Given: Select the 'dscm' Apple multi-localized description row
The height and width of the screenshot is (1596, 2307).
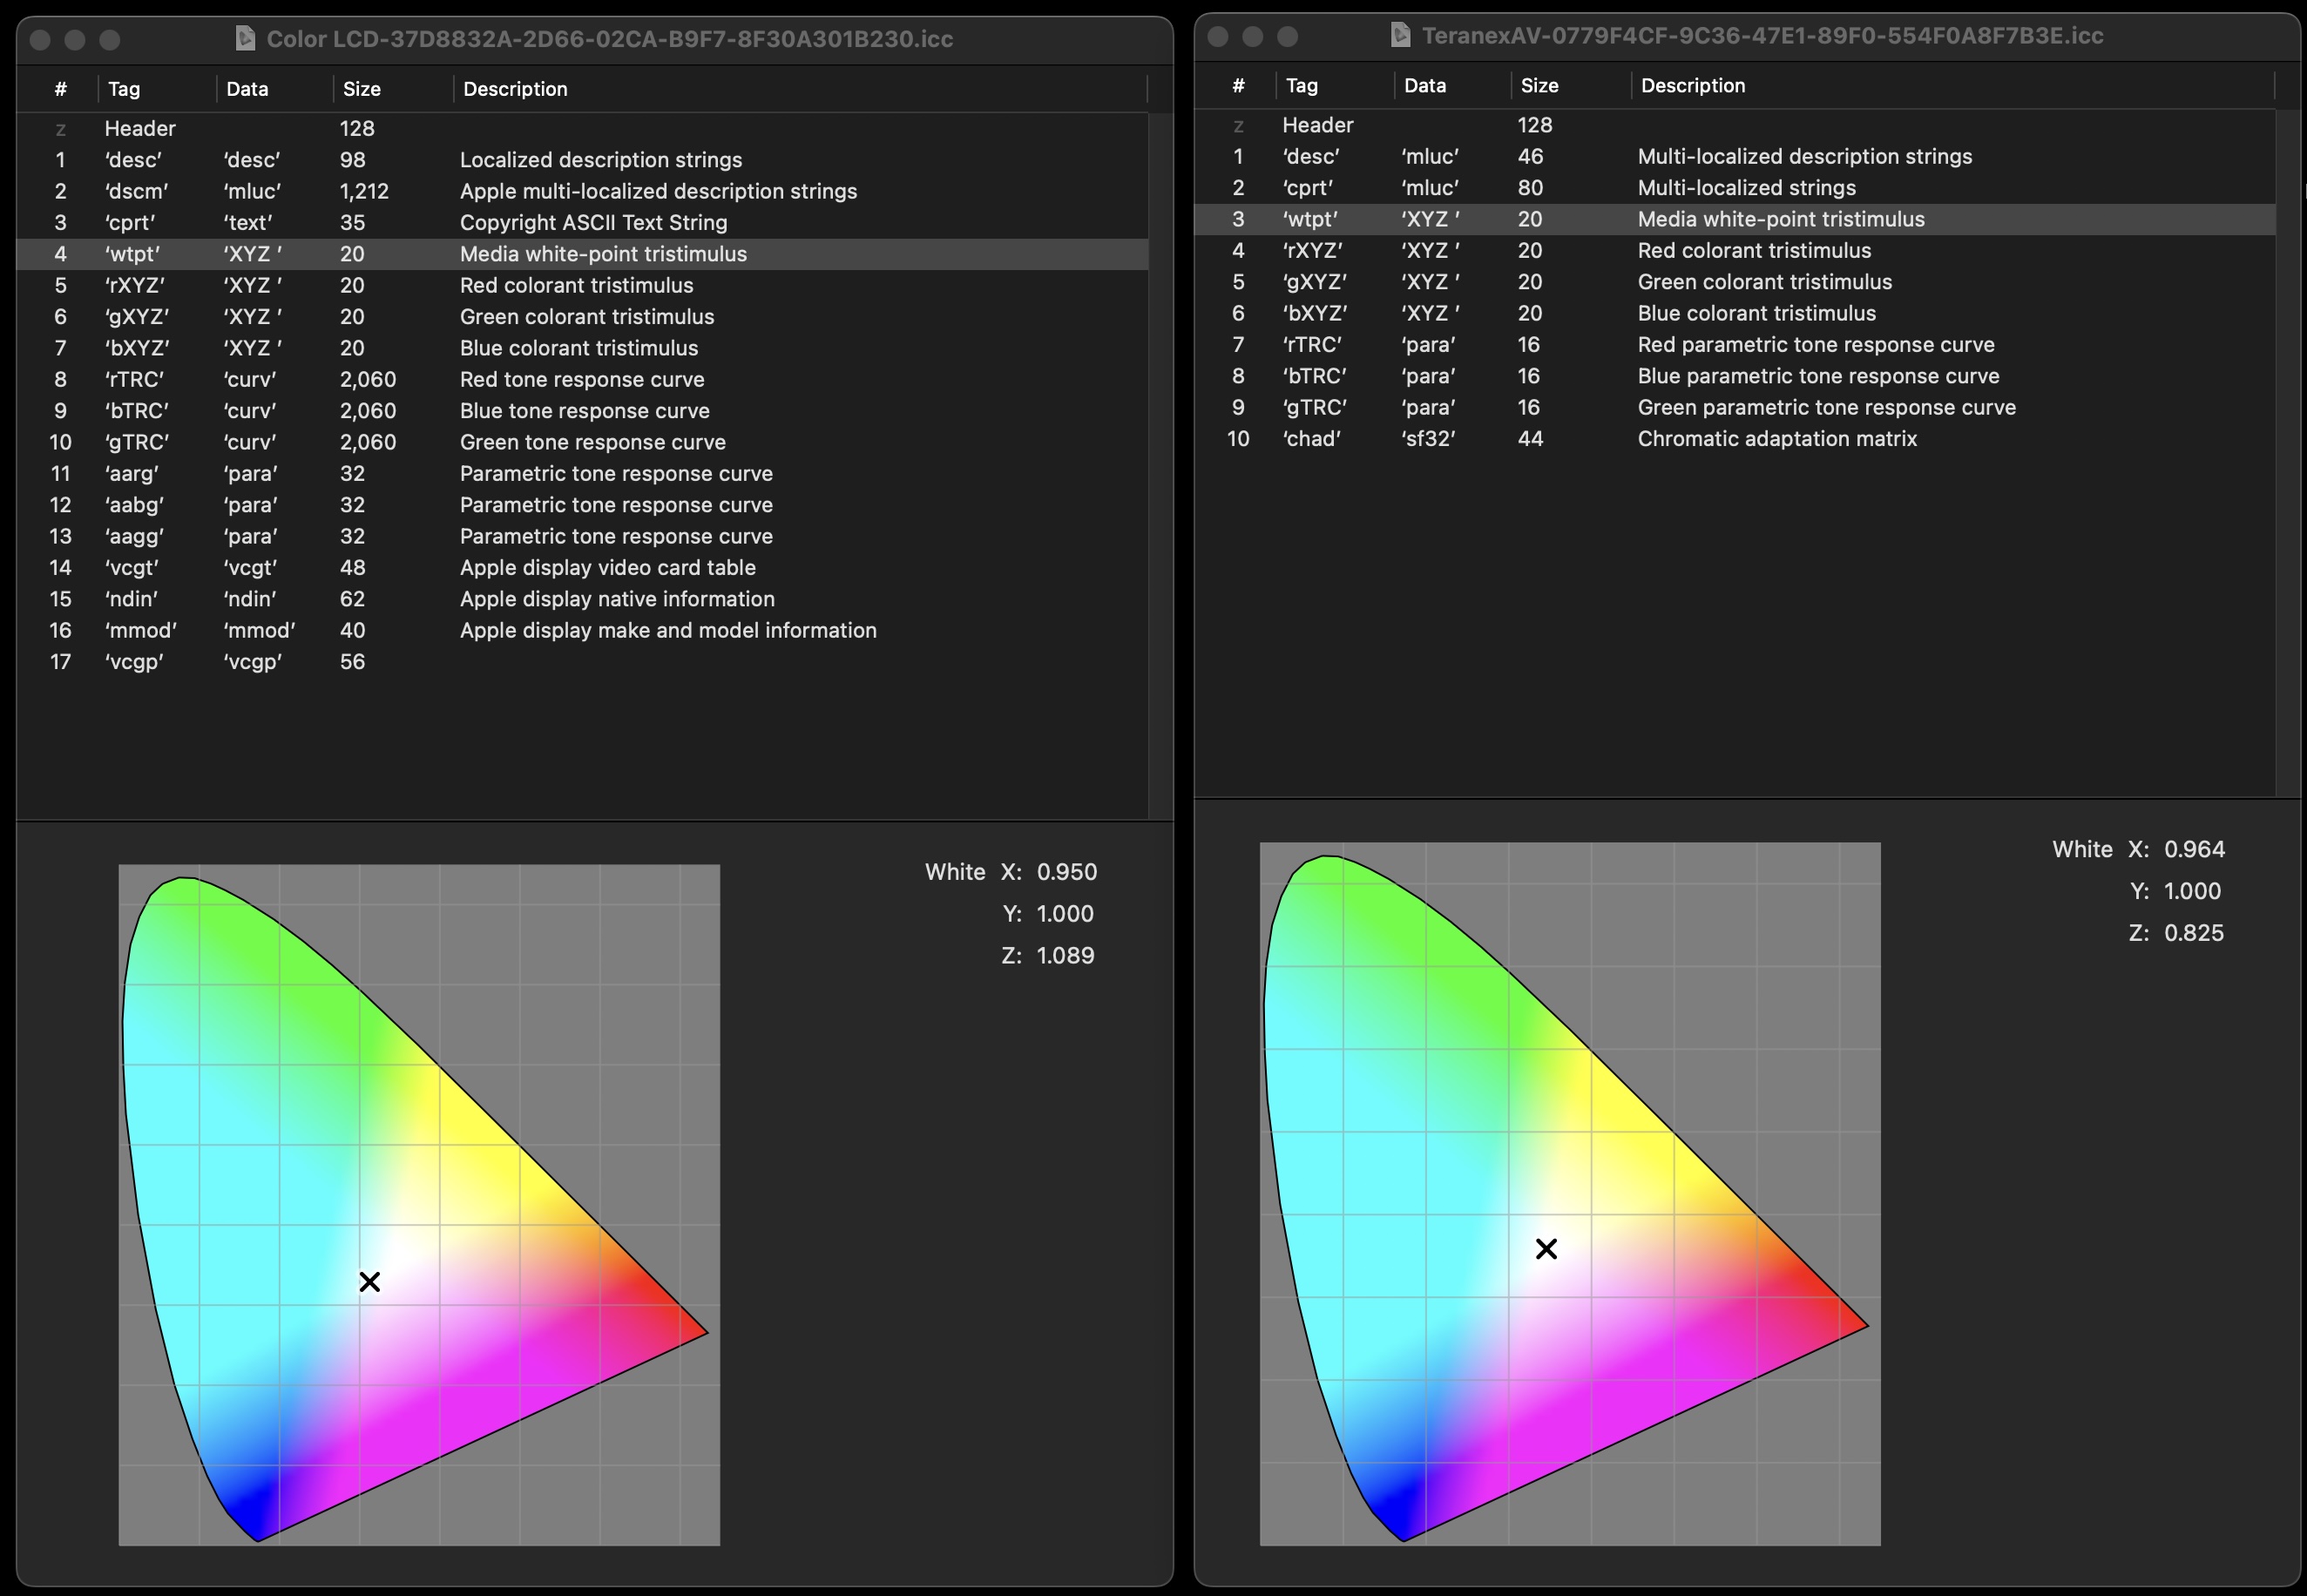Looking at the screenshot, I should 582,191.
